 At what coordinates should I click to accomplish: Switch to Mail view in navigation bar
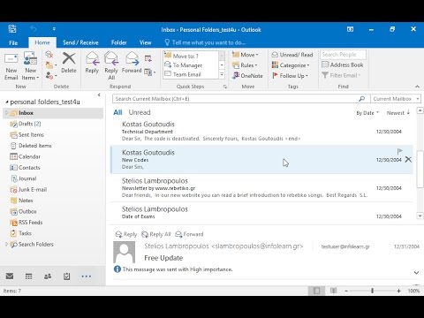pyautogui.click(x=10, y=276)
